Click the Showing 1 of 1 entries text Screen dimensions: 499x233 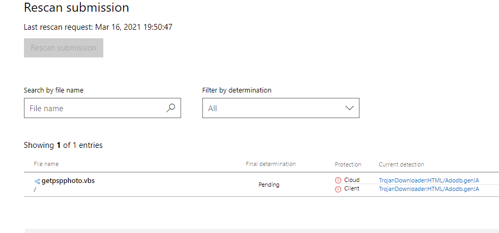(63, 145)
